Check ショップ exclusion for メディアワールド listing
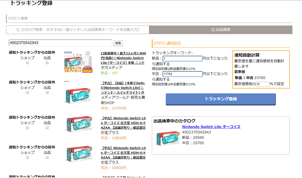Image resolution: width=302 pixels, height=178 pixels. 27,93
